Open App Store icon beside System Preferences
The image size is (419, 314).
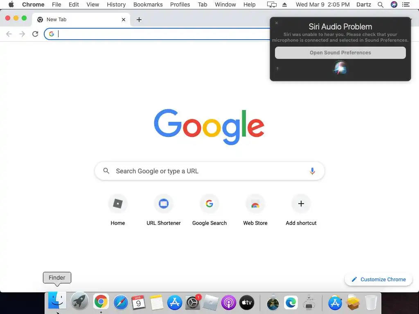[x=174, y=303]
